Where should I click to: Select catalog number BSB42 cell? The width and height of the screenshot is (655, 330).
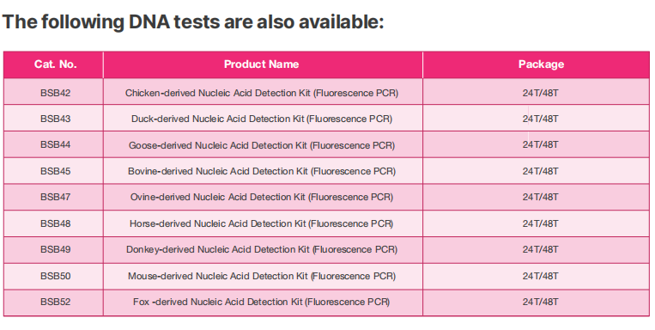55,93
